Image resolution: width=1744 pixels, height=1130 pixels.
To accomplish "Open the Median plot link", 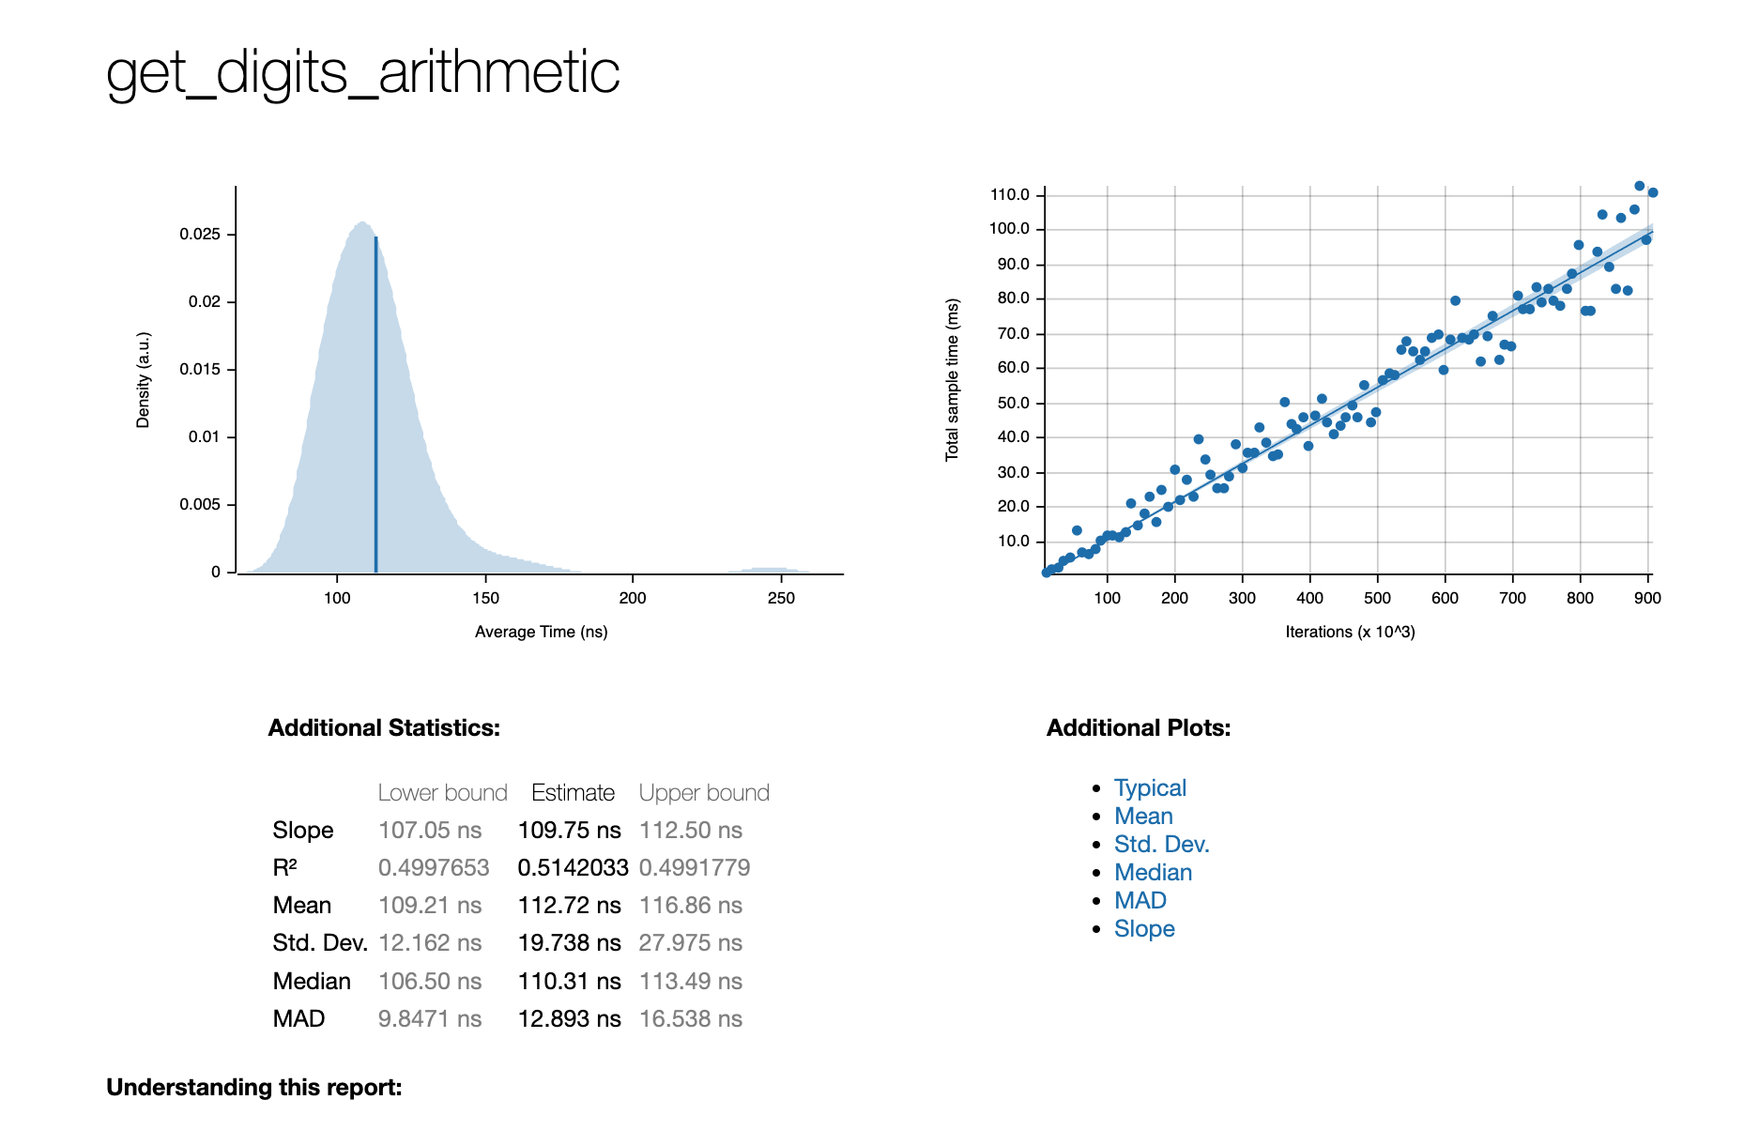I will click(x=1153, y=873).
